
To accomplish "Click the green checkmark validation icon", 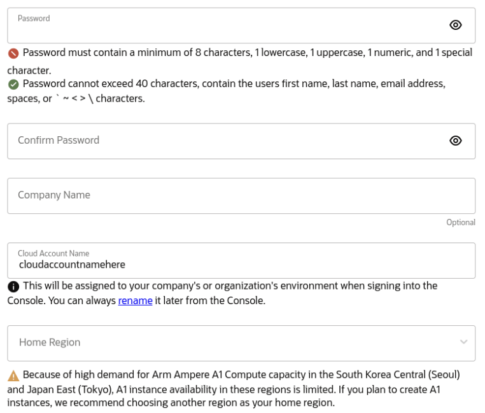I will [13, 84].
